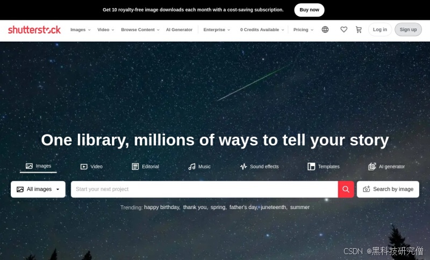The height and width of the screenshot is (260, 430).
Task: Click the Buy now button
Action: pyautogui.click(x=310, y=10)
